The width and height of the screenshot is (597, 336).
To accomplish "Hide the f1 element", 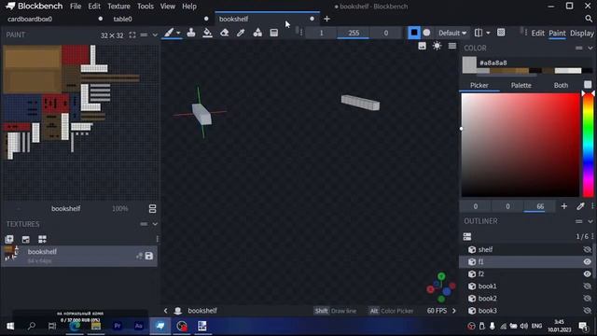I will tap(587, 261).
